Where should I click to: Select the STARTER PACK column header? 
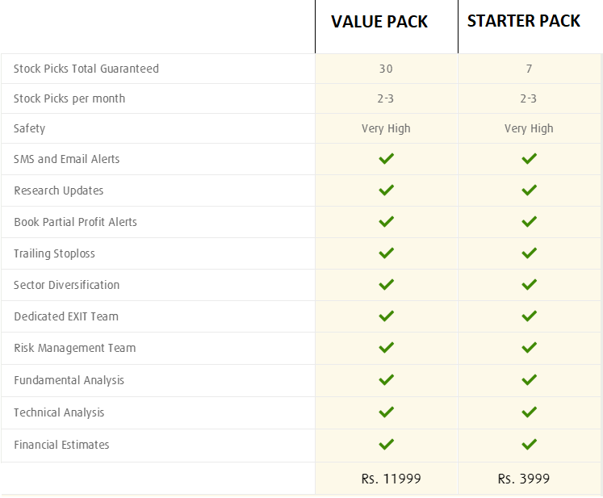pyautogui.click(x=524, y=21)
